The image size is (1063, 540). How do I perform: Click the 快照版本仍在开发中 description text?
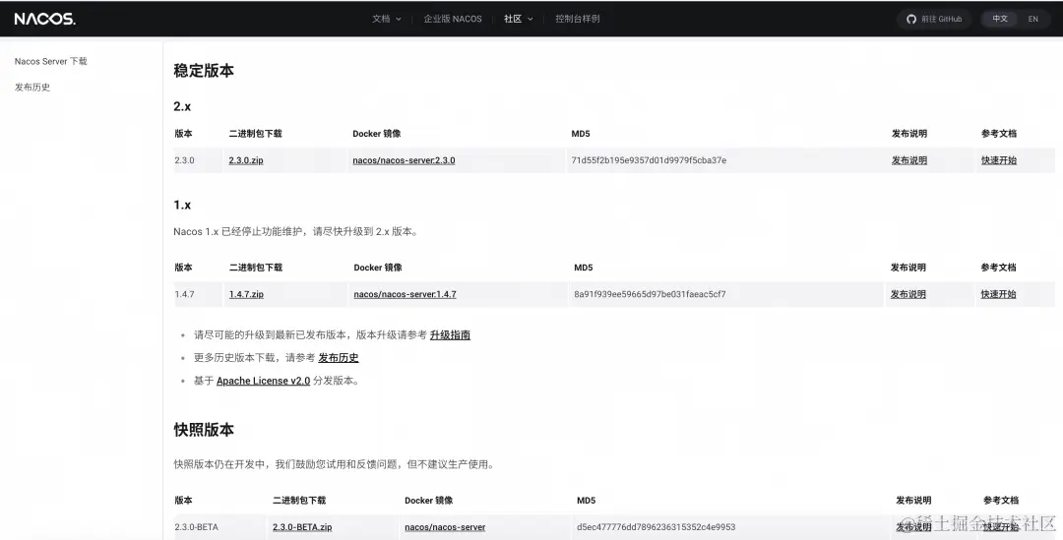[x=335, y=464]
